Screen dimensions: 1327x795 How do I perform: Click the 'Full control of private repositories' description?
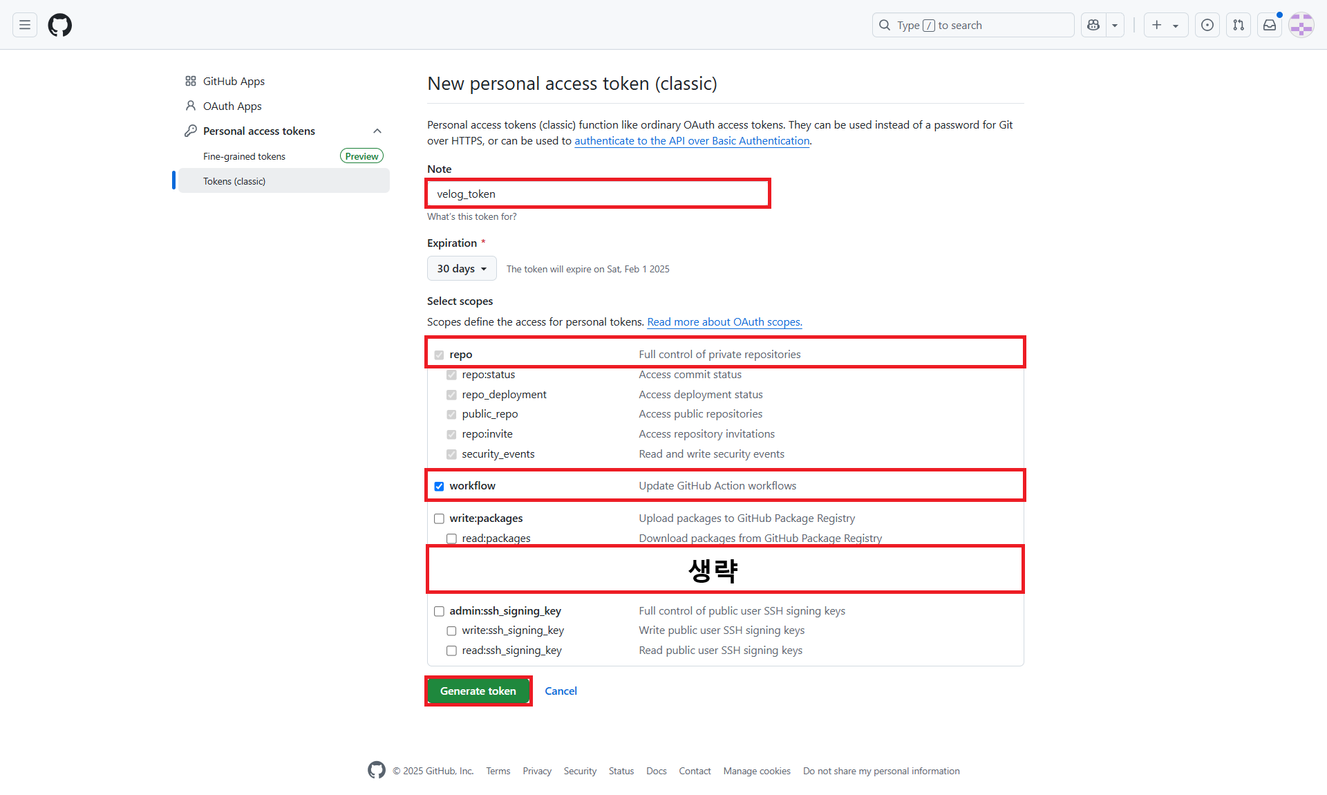pos(719,355)
